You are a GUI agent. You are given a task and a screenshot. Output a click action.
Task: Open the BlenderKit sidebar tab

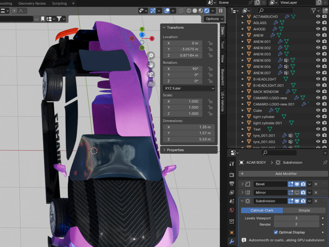pyautogui.click(x=222, y=77)
